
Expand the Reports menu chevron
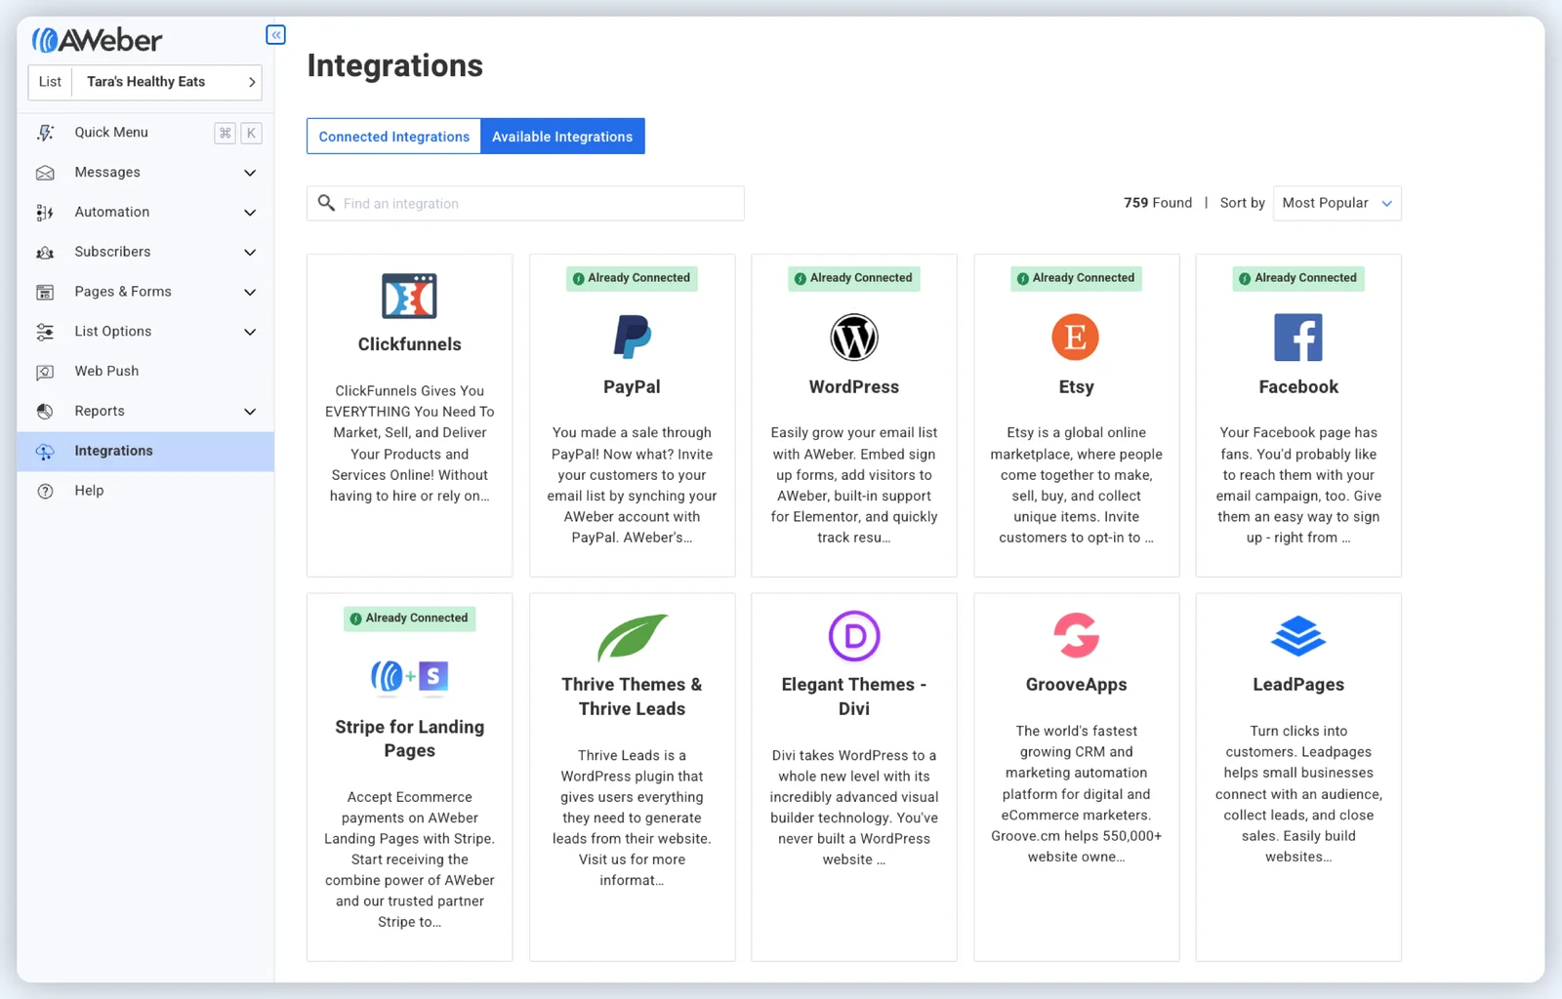point(250,412)
